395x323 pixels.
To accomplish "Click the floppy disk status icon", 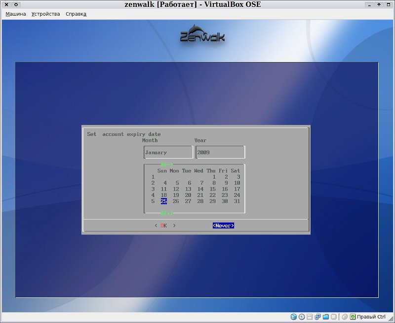I will (x=310, y=317).
